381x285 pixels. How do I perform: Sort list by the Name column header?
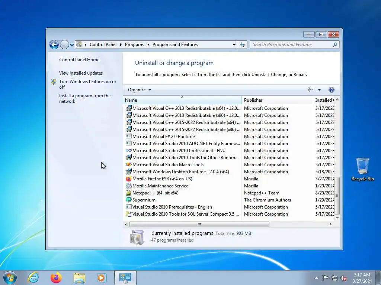(182, 100)
